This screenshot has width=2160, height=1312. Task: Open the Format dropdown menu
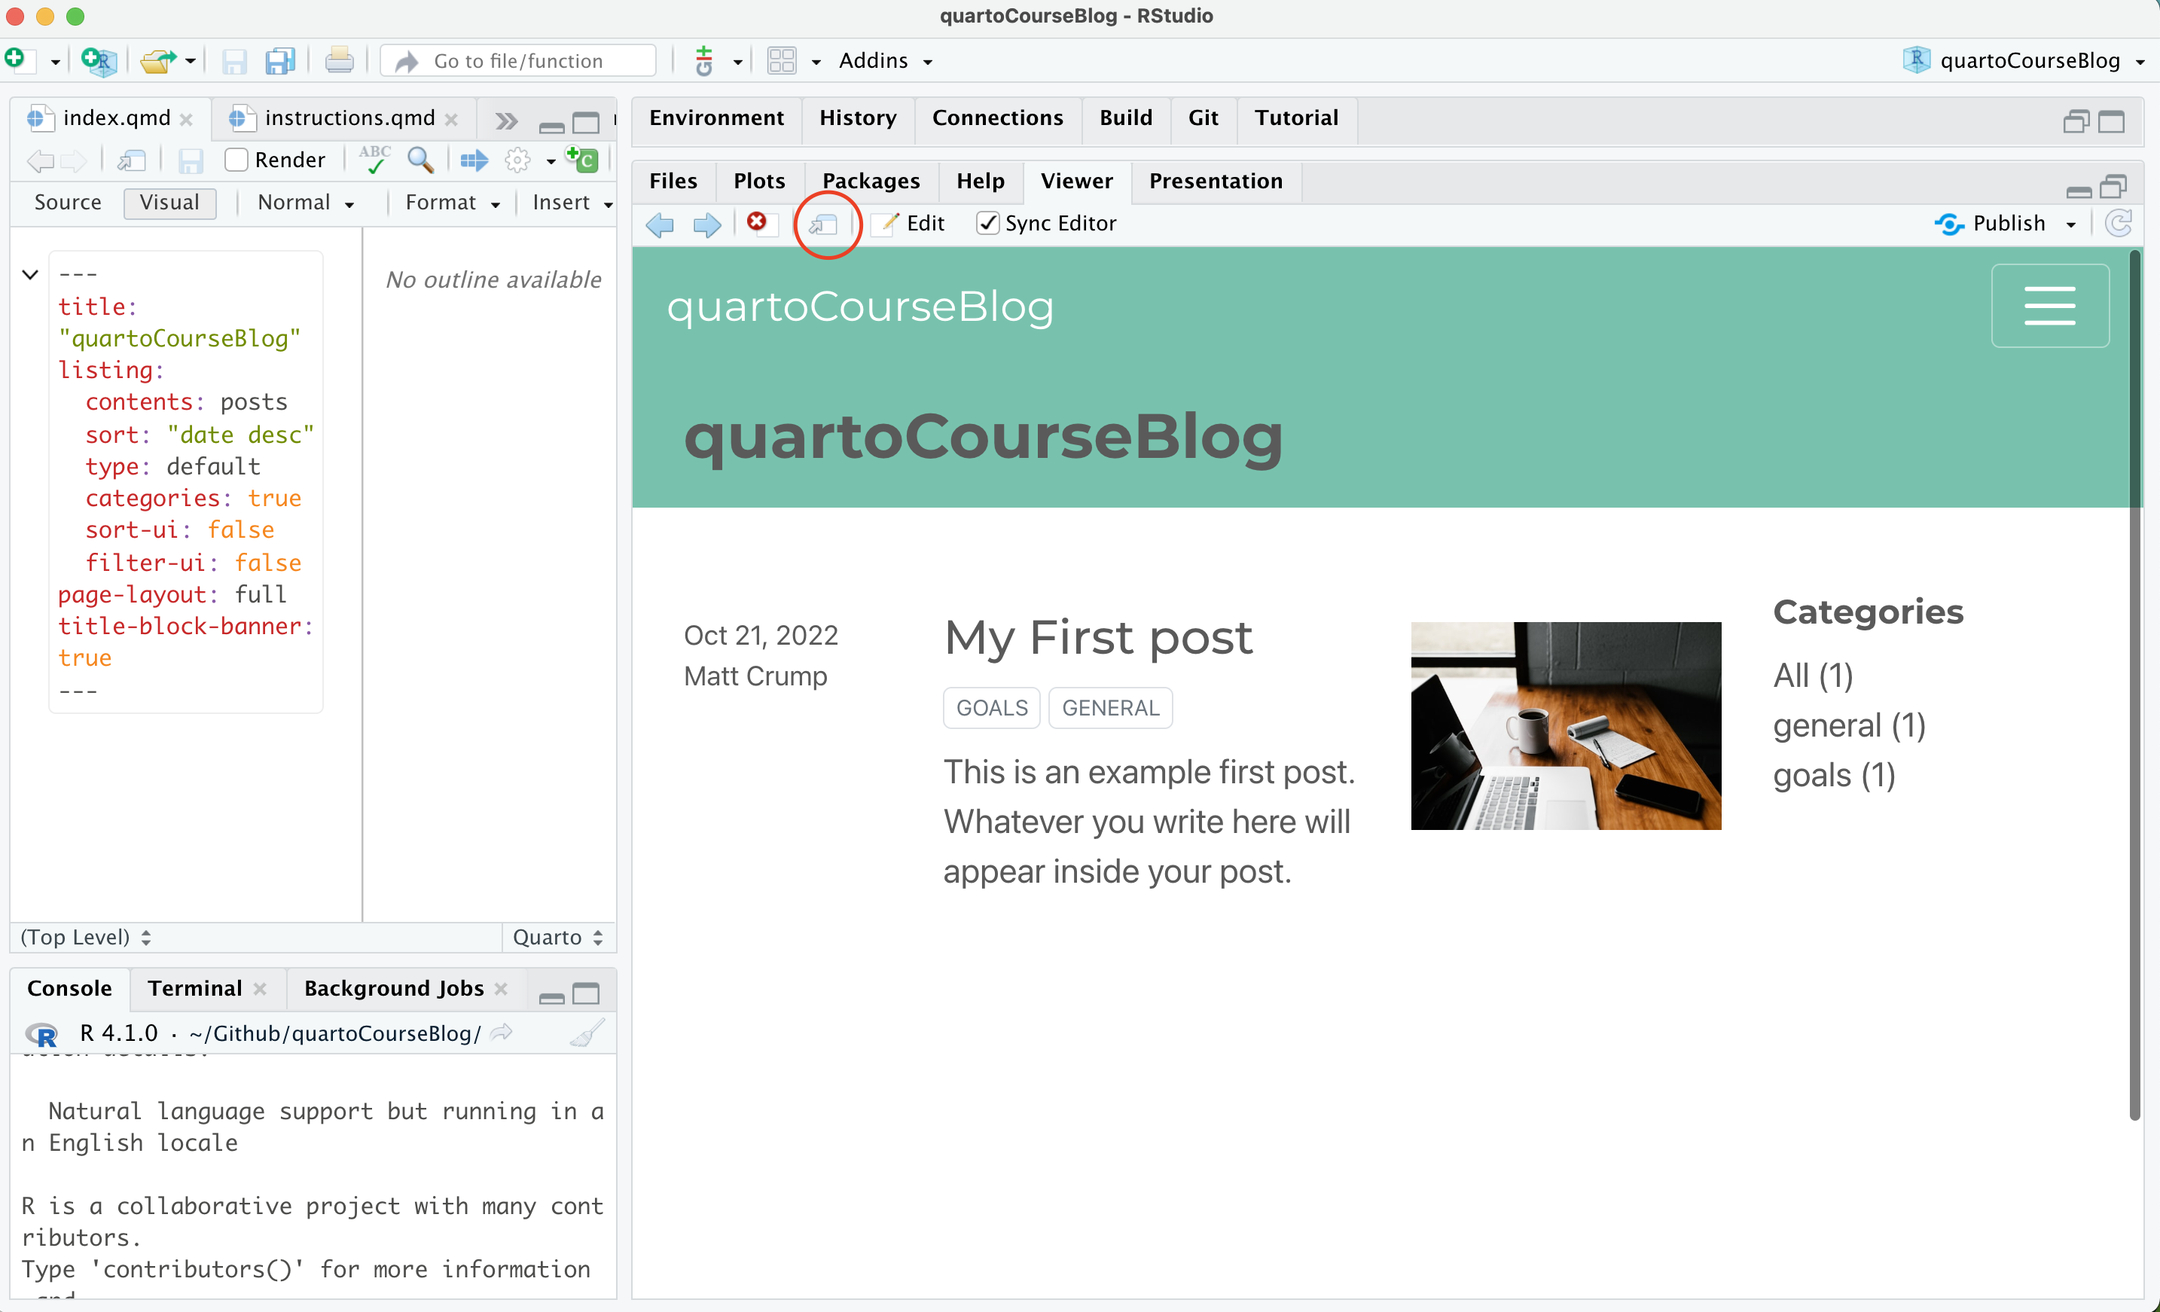click(x=451, y=203)
